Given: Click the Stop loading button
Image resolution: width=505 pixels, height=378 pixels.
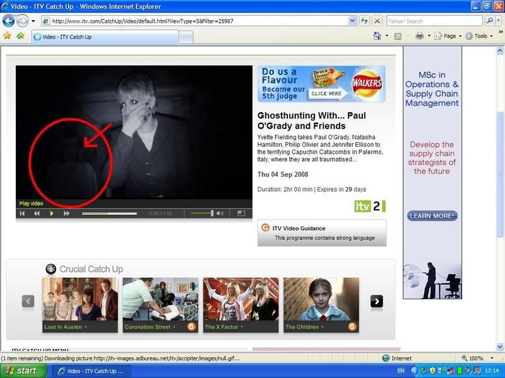Looking at the screenshot, I should click(377, 21).
